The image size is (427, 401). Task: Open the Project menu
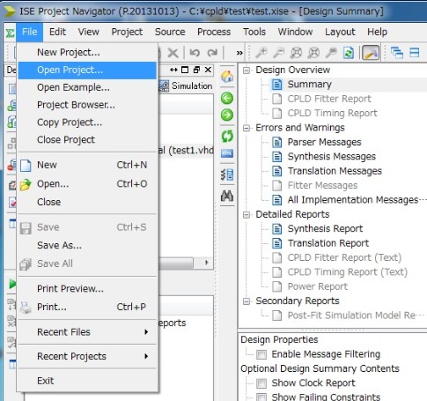click(127, 32)
